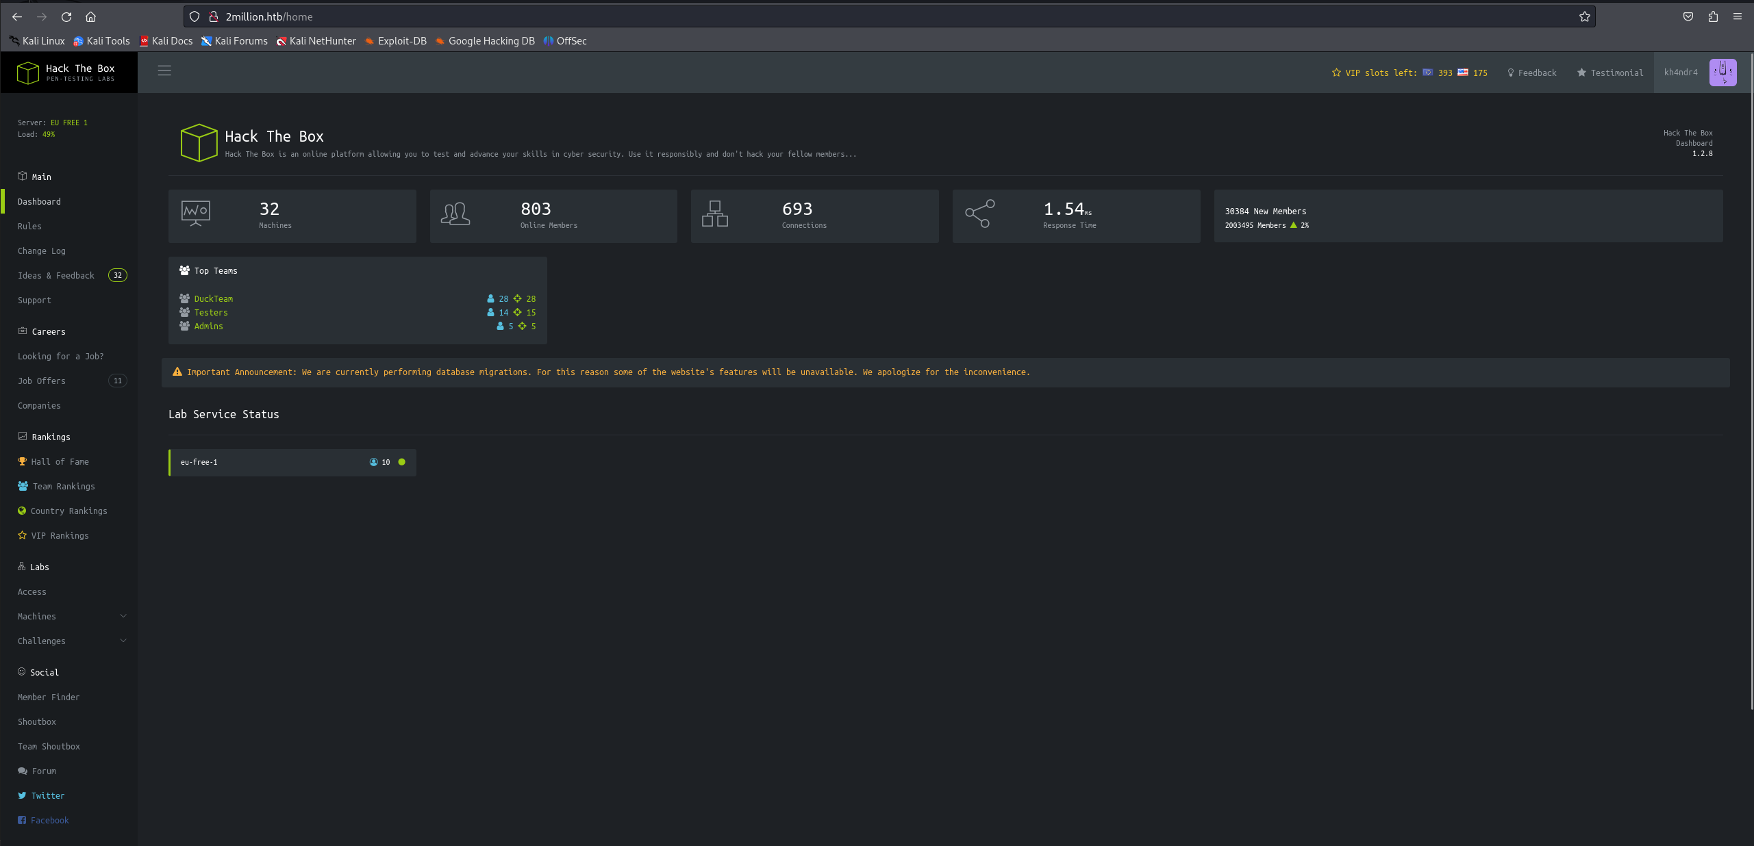
Task: Open Feedback in the top bar
Action: click(1531, 73)
